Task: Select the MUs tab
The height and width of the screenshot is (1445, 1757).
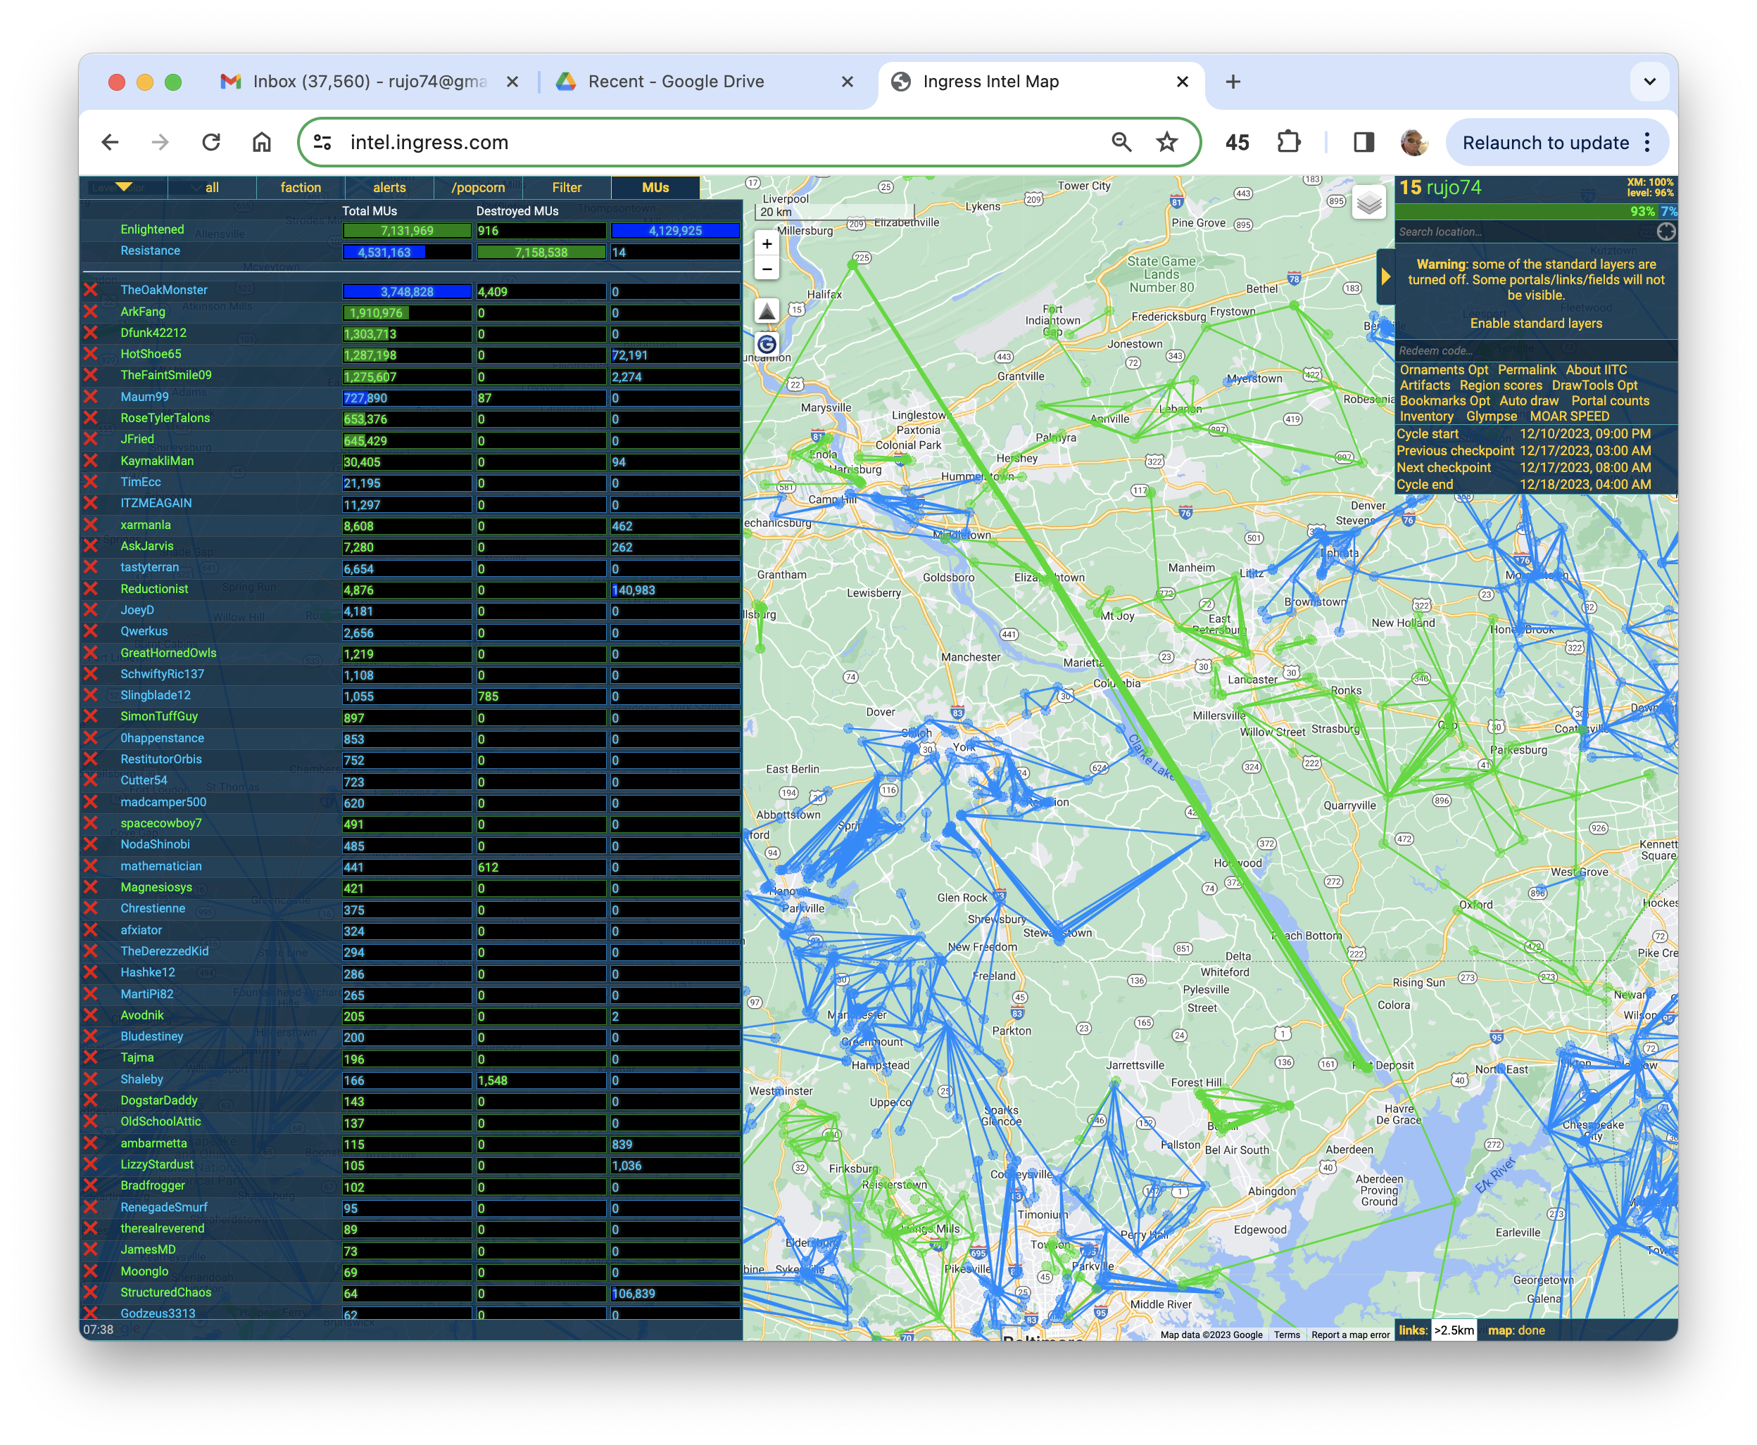Action: pos(655,187)
